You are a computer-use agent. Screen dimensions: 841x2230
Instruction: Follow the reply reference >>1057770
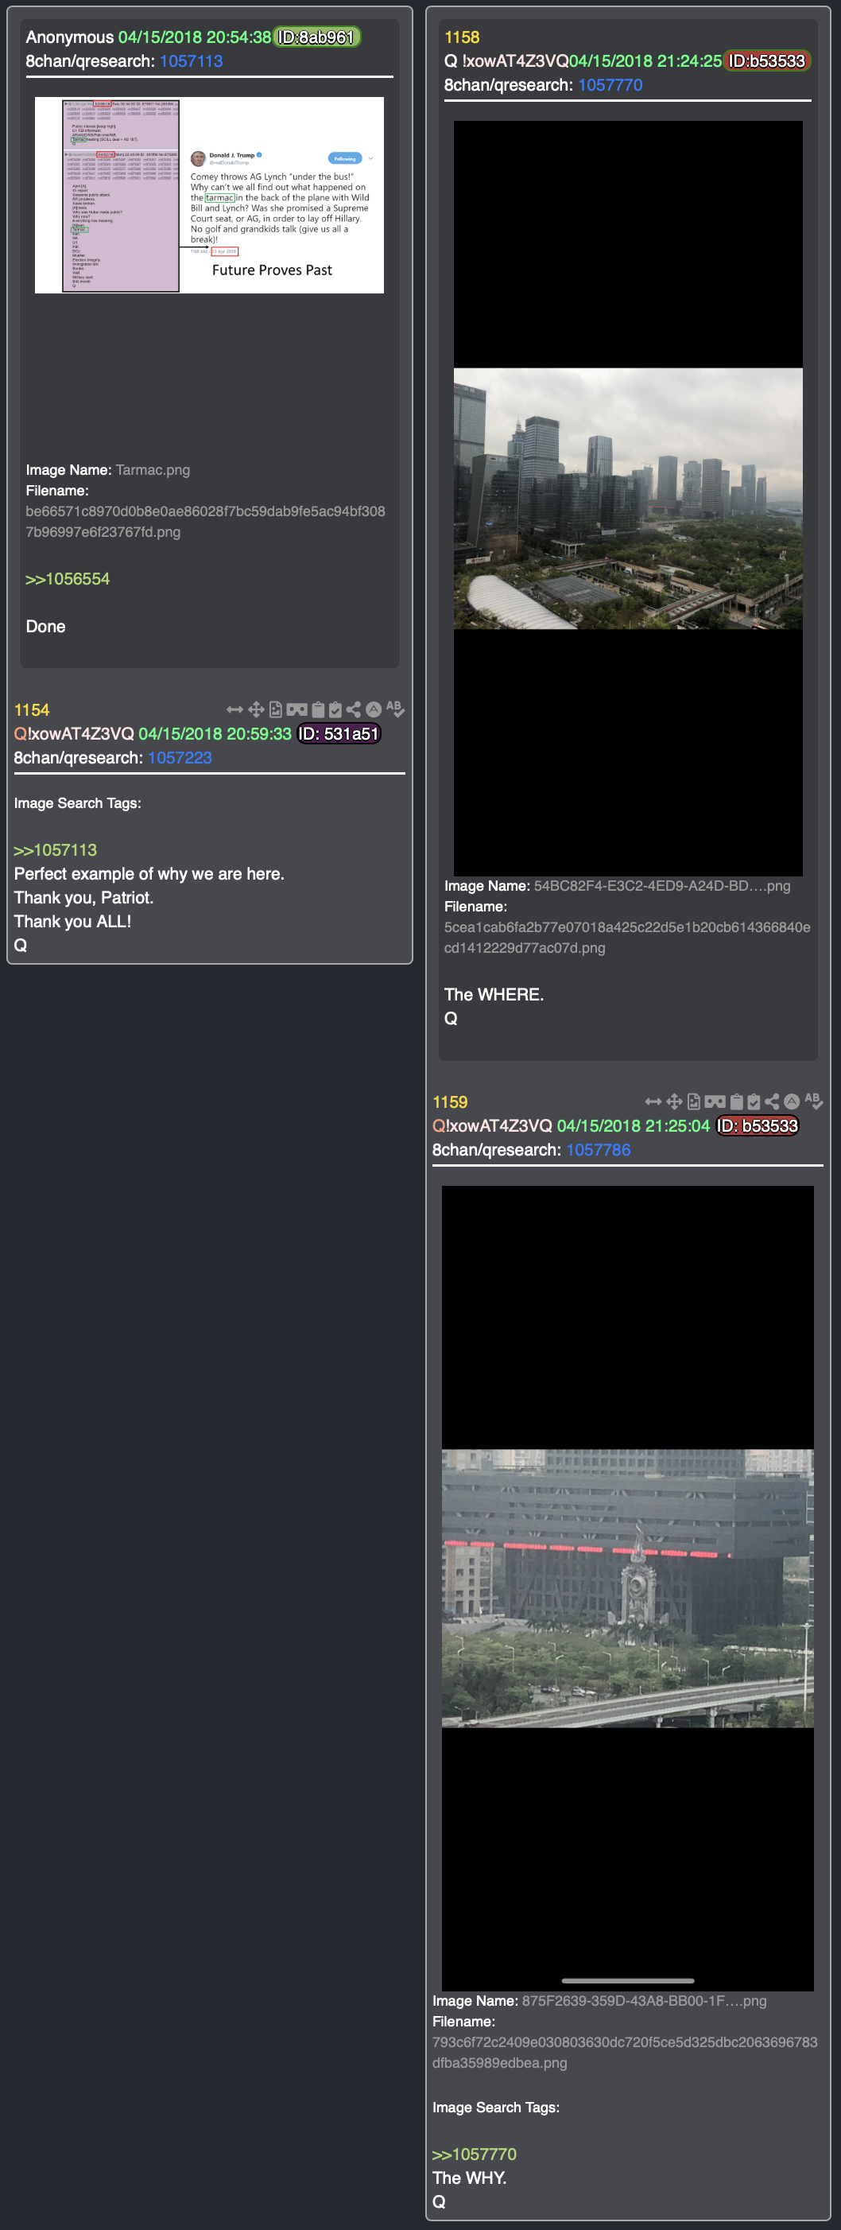pyautogui.click(x=474, y=2154)
